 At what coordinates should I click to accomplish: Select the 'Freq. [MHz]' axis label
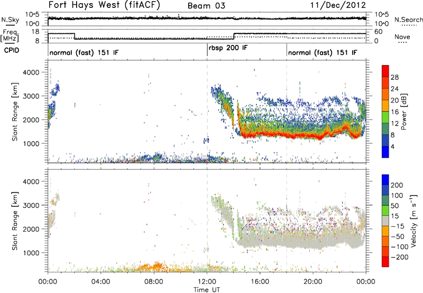pos(10,35)
